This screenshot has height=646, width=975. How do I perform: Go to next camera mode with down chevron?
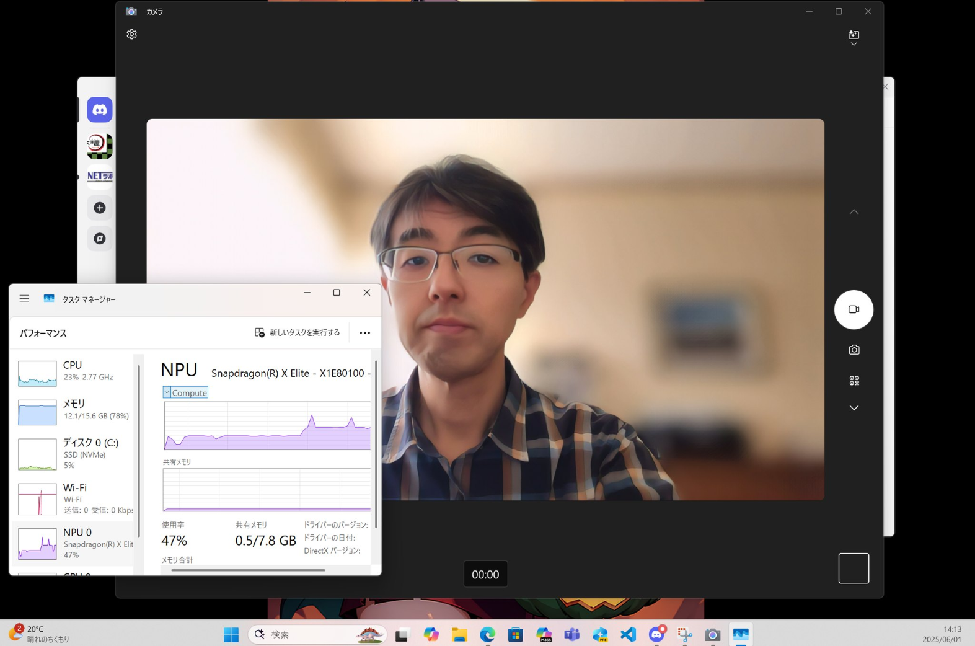[854, 408]
